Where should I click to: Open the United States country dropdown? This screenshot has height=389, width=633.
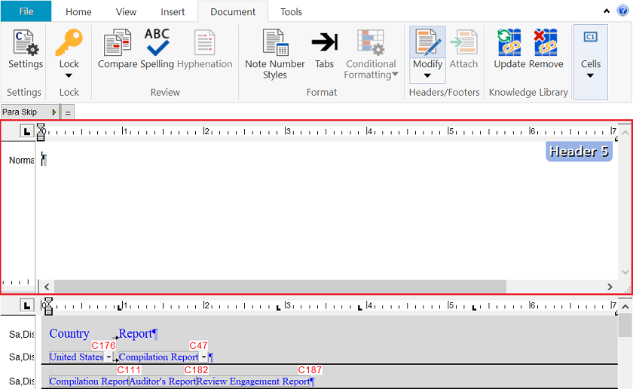coord(109,357)
